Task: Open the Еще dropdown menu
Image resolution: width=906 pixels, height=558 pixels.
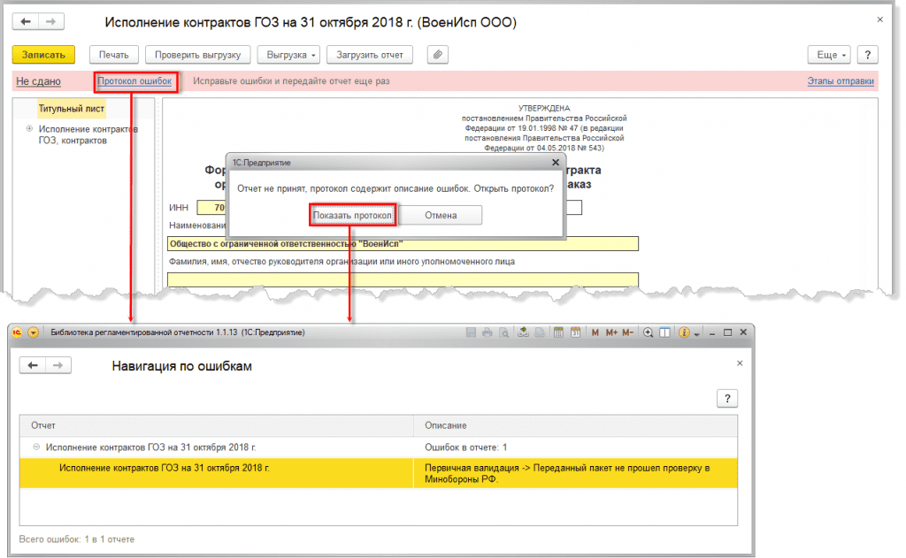Action: point(829,55)
